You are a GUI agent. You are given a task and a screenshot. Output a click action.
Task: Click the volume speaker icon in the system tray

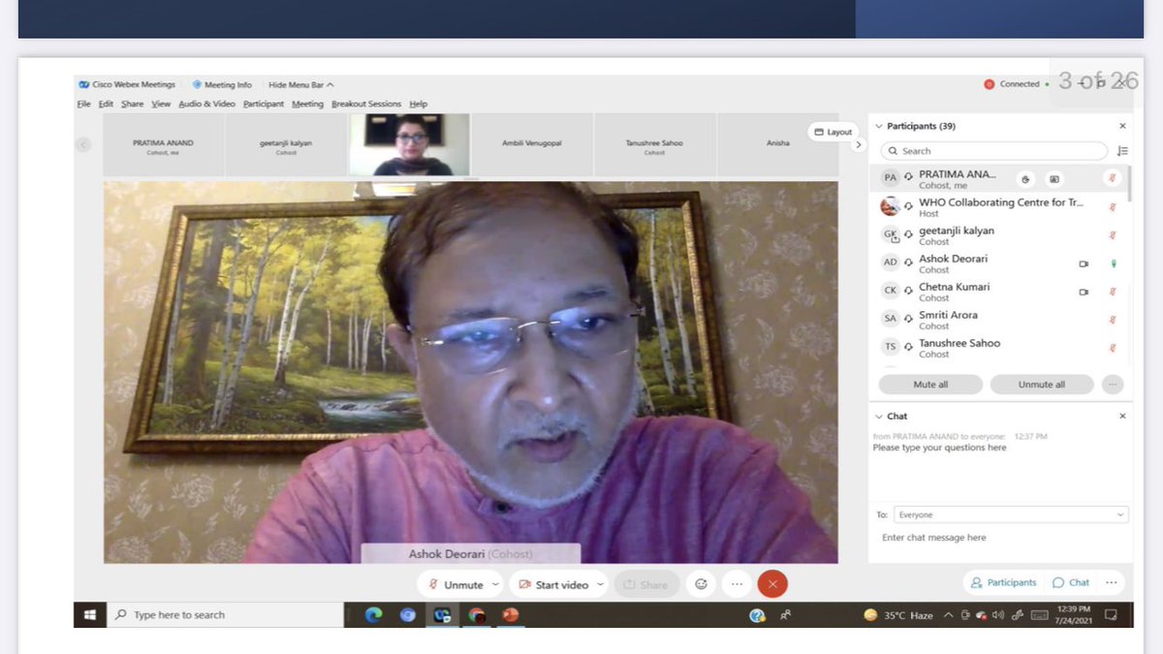click(999, 615)
